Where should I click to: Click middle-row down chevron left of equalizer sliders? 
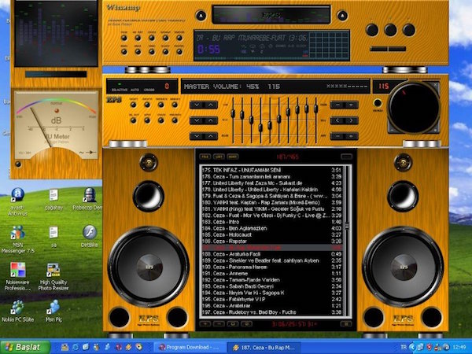coord(197,120)
